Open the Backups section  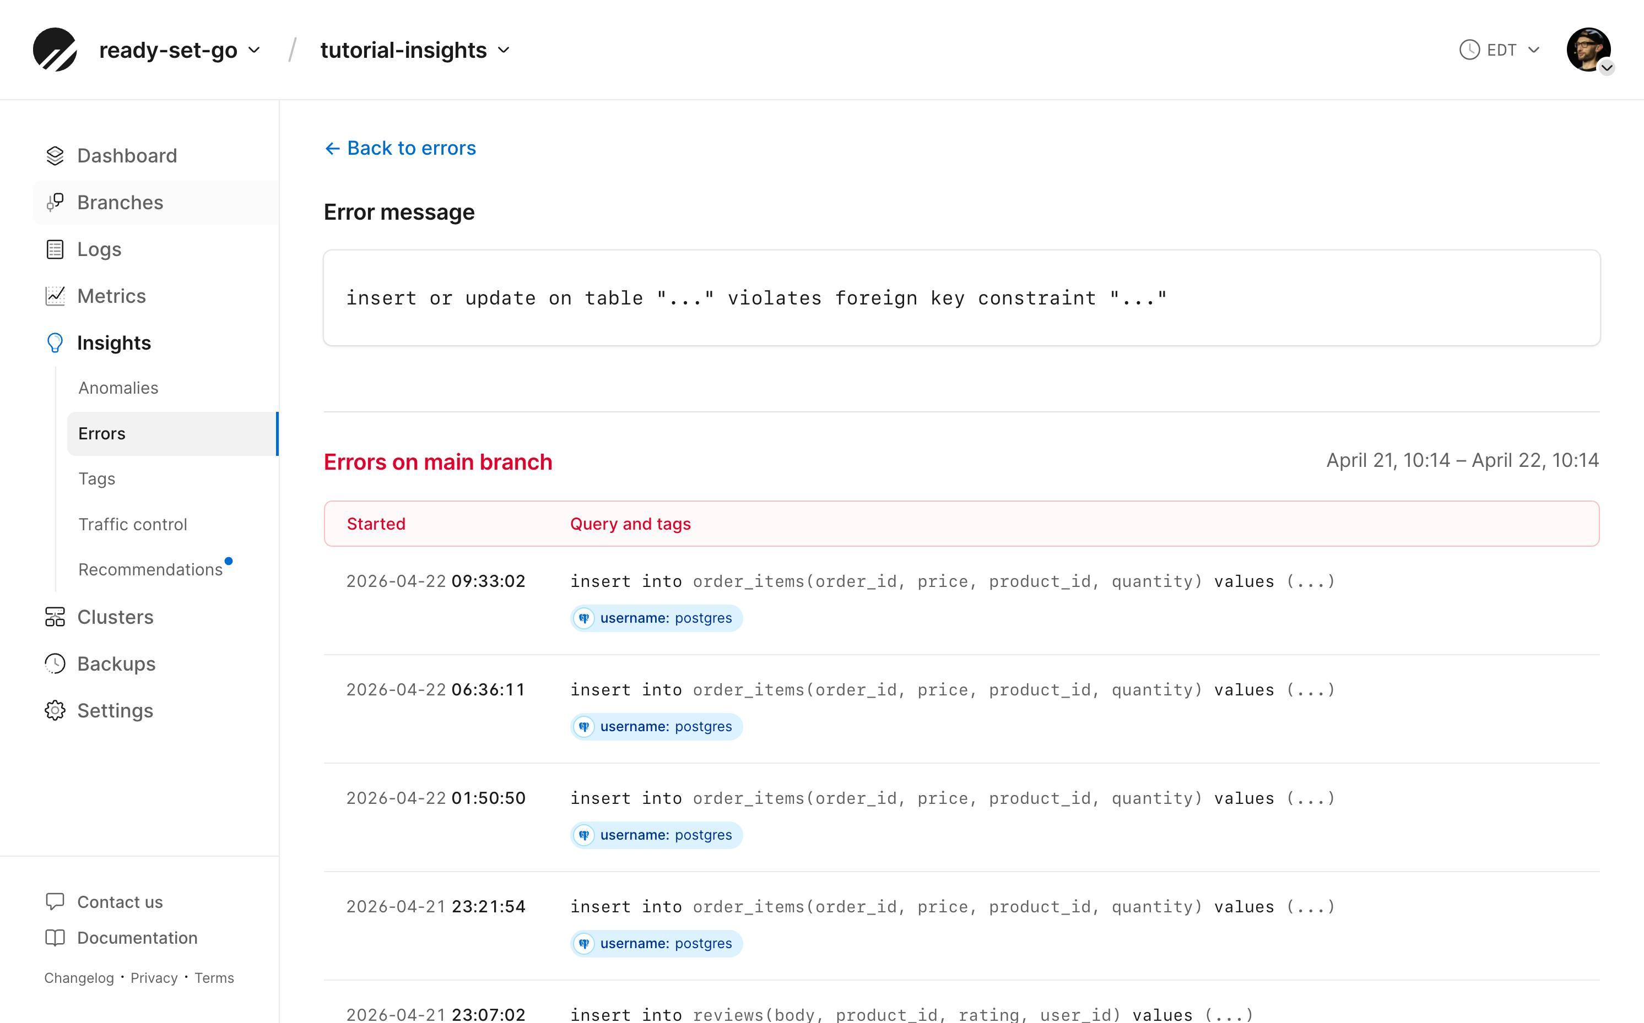click(116, 663)
